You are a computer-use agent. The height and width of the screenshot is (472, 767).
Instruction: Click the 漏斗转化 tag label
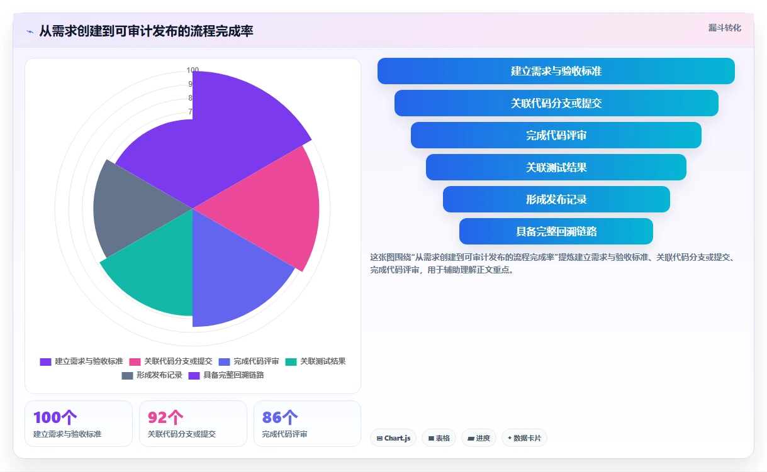coord(725,28)
